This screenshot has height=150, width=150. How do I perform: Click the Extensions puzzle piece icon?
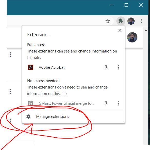121,21
